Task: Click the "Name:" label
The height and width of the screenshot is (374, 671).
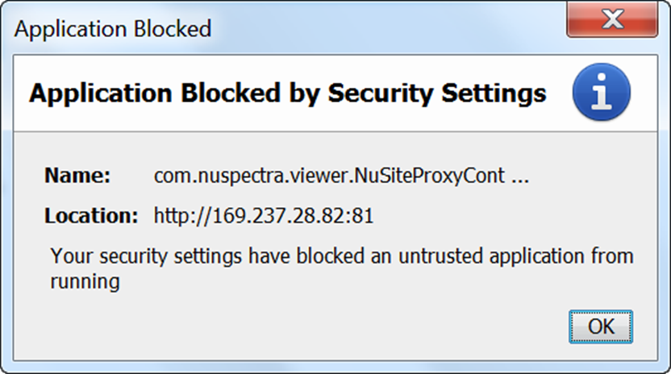Action: 77,176
